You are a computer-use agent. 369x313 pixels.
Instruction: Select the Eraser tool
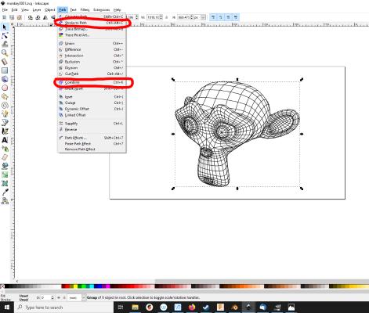(5, 157)
